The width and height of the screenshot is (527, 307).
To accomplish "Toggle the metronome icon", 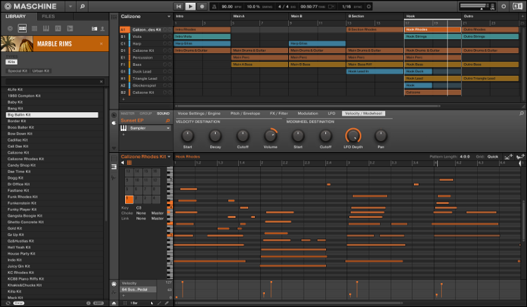I will (x=214, y=6).
